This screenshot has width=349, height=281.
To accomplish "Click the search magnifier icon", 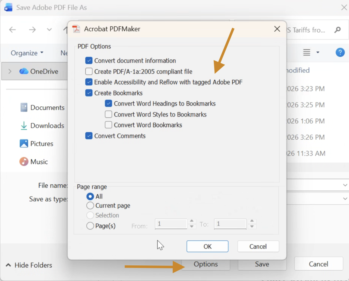I will (338, 30).
